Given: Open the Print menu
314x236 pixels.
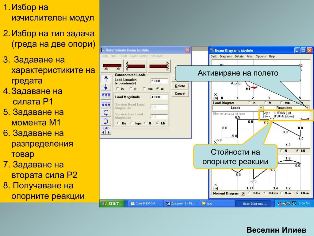Looking at the screenshot, I should pyautogui.click(x=250, y=57).
